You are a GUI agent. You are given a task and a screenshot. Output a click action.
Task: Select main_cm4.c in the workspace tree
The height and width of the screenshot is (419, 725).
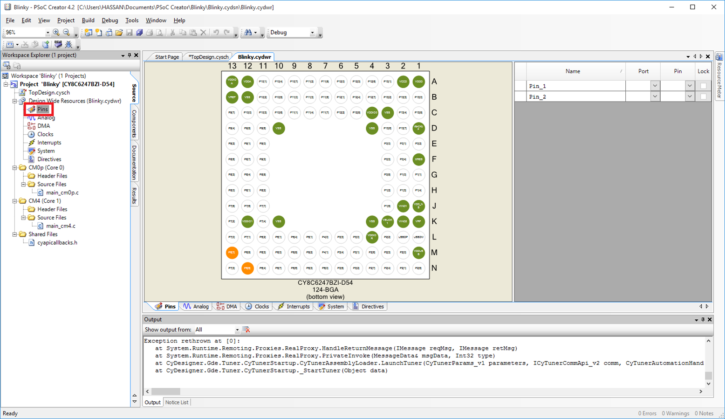61,226
